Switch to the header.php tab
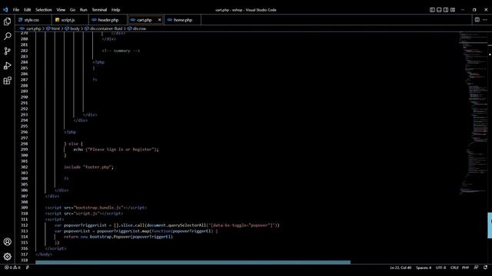Viewport: 492px width, 276px height. [x=108, y=20]
